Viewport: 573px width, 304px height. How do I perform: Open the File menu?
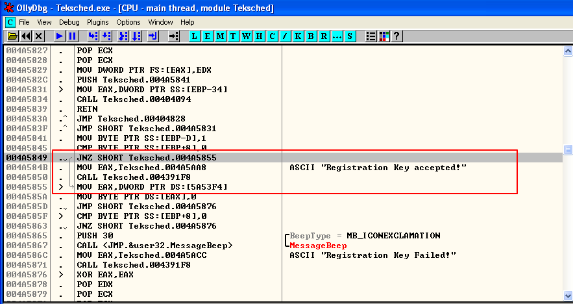(24, 22)
